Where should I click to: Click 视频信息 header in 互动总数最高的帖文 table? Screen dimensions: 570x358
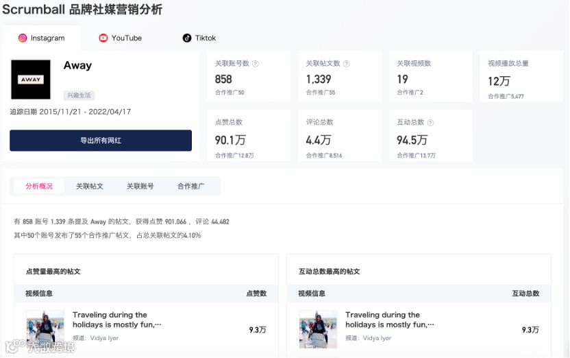pyautogui.click(x=312, y=294)
